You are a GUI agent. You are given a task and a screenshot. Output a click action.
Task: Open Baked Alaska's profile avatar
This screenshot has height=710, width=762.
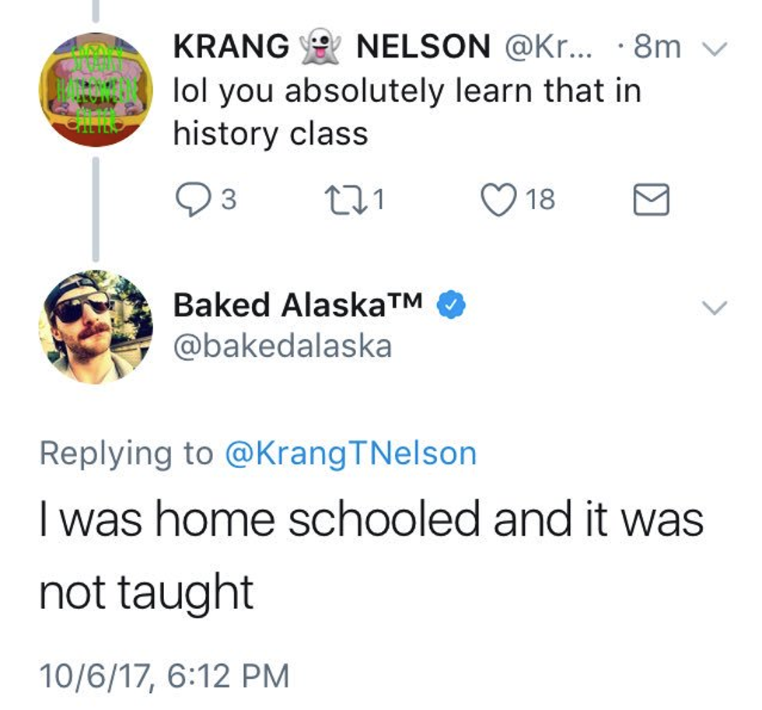[x=96, y=327]
